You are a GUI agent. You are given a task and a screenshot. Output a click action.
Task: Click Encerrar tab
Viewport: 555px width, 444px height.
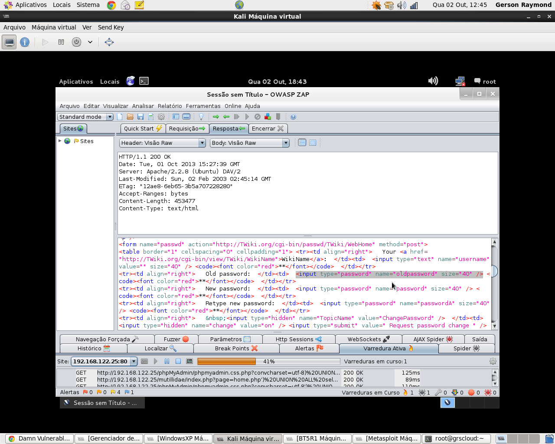click(x=268, y=128)
